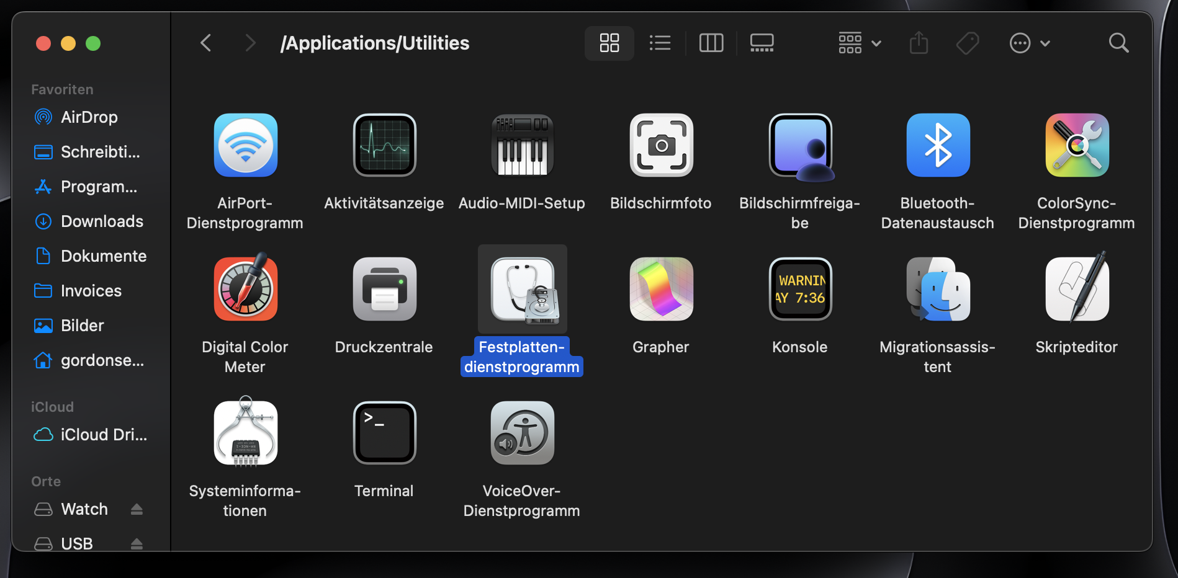
Task: Open the Terminal application
Action: point(384,433)
